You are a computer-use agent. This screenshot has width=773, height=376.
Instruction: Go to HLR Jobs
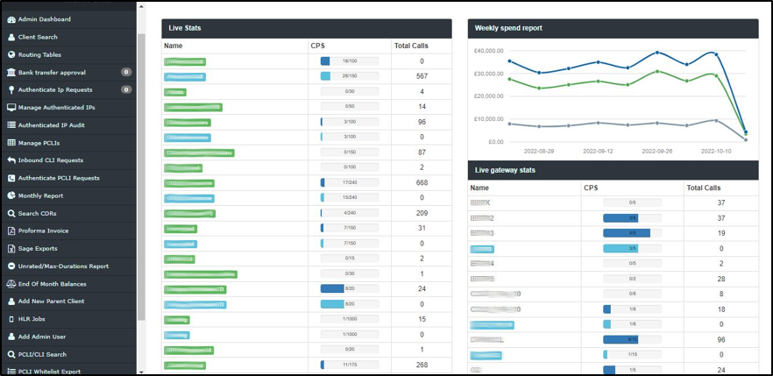tap(35, 319)
